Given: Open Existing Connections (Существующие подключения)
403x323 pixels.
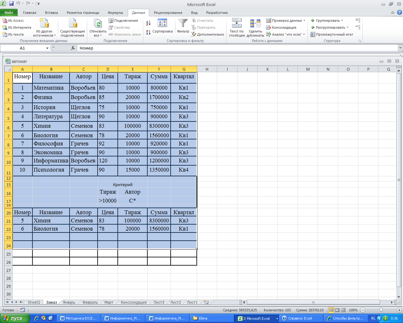Looking at the screenshot, I should (x=73, y=28).
